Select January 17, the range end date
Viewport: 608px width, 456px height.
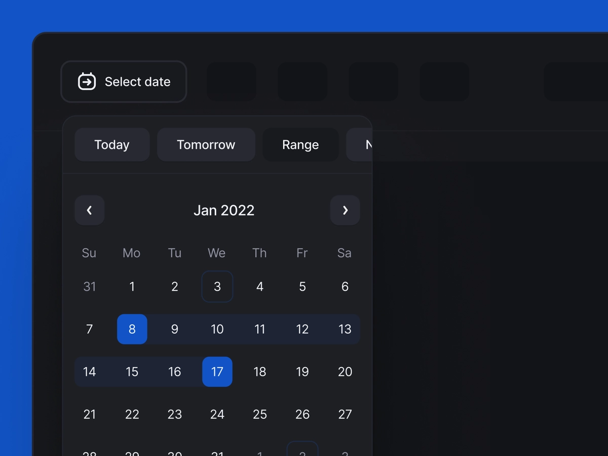tap(217, 371)
